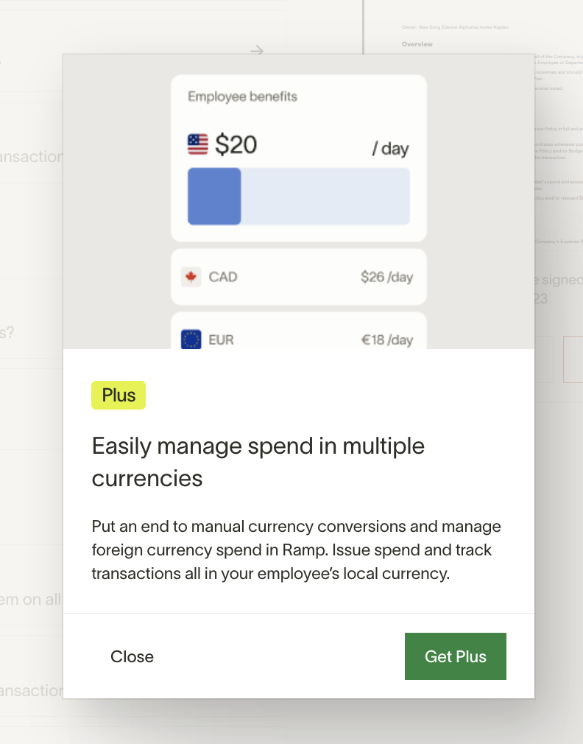Click Close to dismiss the dialog
The image size is (583, 744).
(132, 656)
